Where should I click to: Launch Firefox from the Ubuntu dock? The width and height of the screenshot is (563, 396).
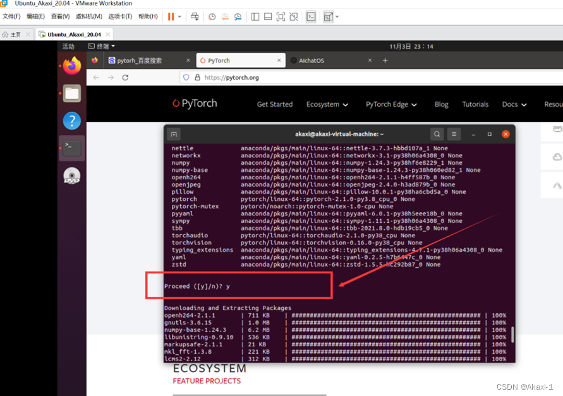[x=72, y=66]
